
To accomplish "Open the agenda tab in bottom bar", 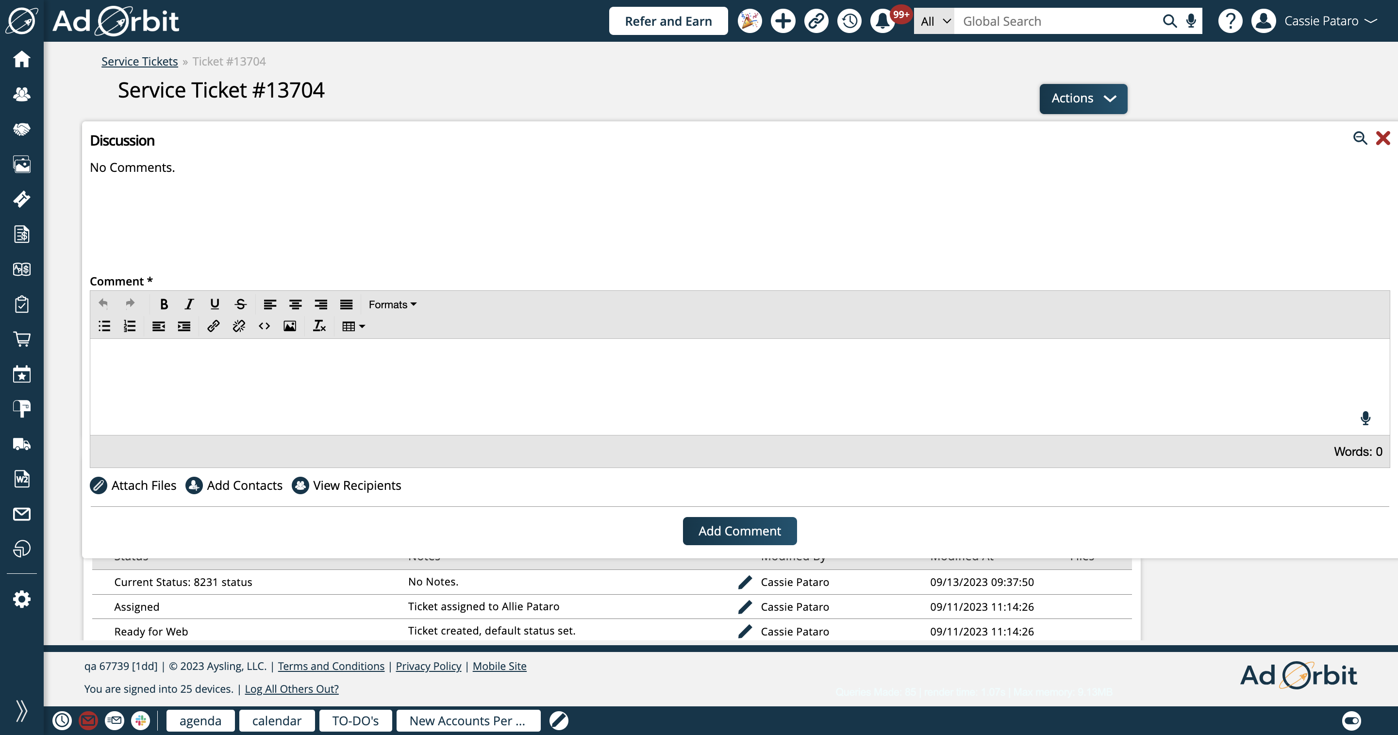I will (x=200, y=720).
